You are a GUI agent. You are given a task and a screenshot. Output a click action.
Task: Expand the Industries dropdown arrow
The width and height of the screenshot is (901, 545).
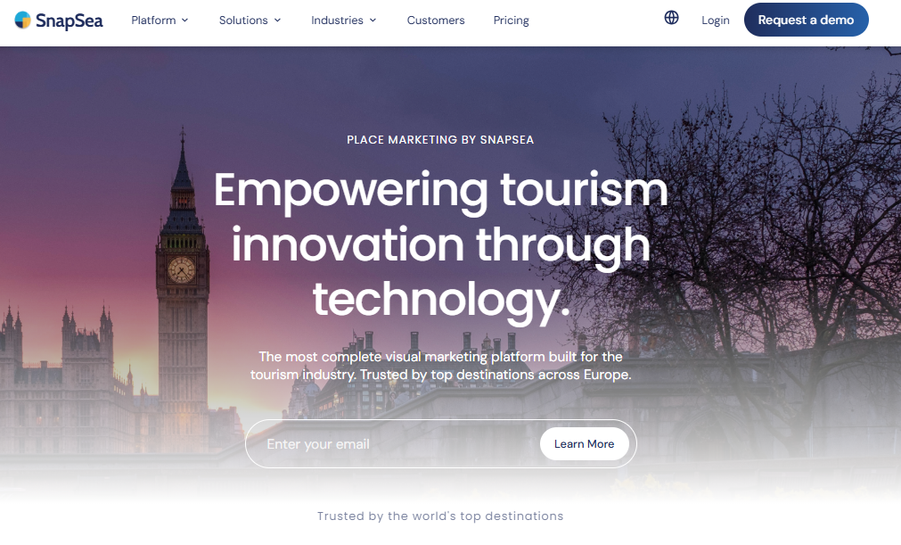373,21
